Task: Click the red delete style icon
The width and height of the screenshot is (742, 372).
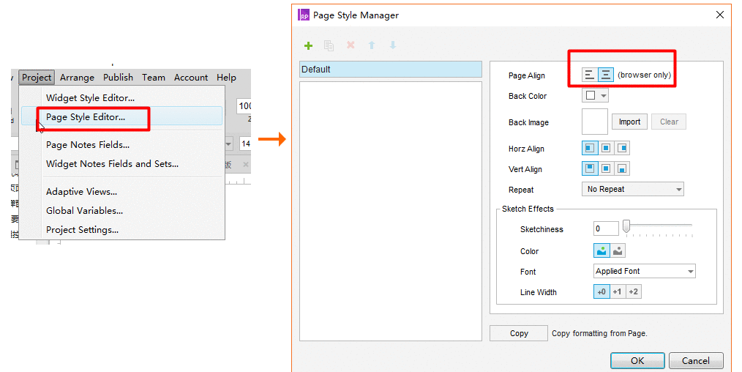Action: 351,45
